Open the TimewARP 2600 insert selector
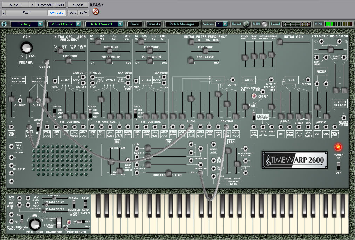Screen dimensions: 355x240 [x=51, y=5]
